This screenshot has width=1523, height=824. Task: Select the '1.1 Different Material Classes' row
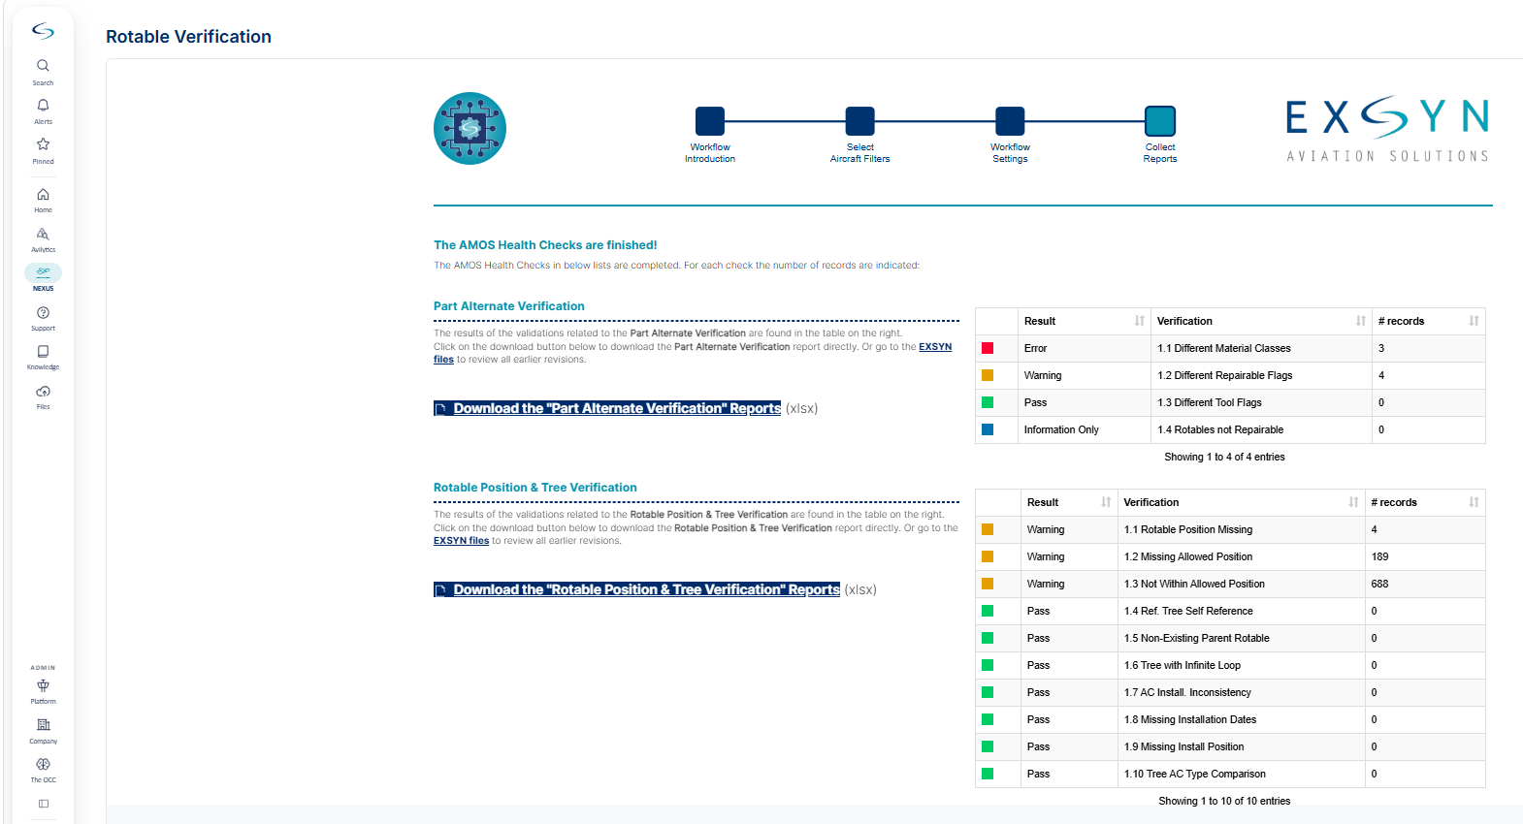[x=1230, y=348]
